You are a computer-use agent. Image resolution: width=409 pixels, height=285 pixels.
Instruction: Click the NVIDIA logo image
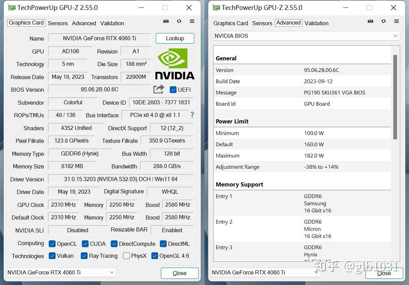coord(175,64)
